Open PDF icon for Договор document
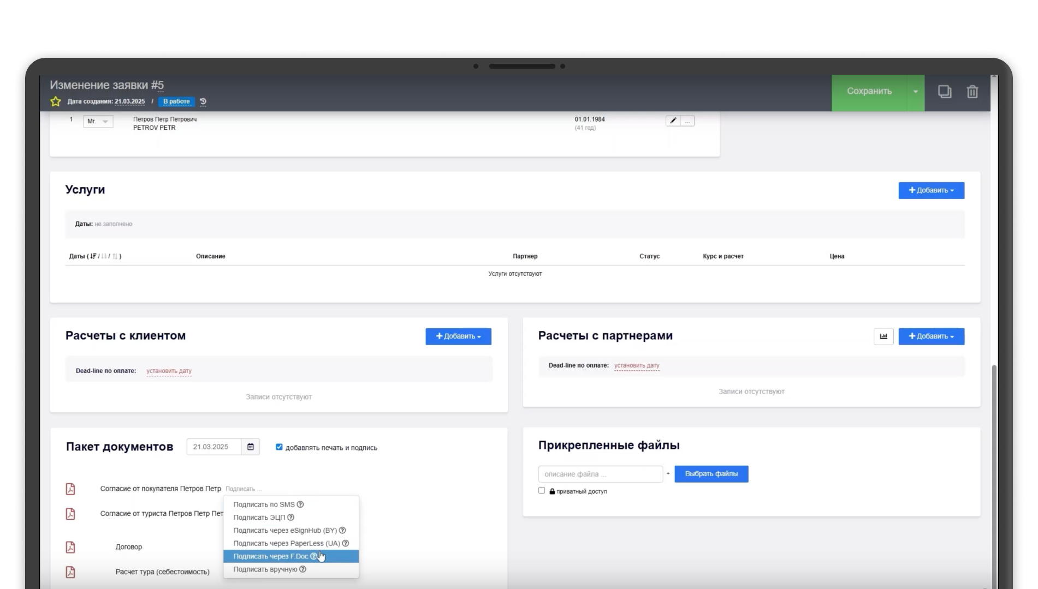 [x=70, y=547]
